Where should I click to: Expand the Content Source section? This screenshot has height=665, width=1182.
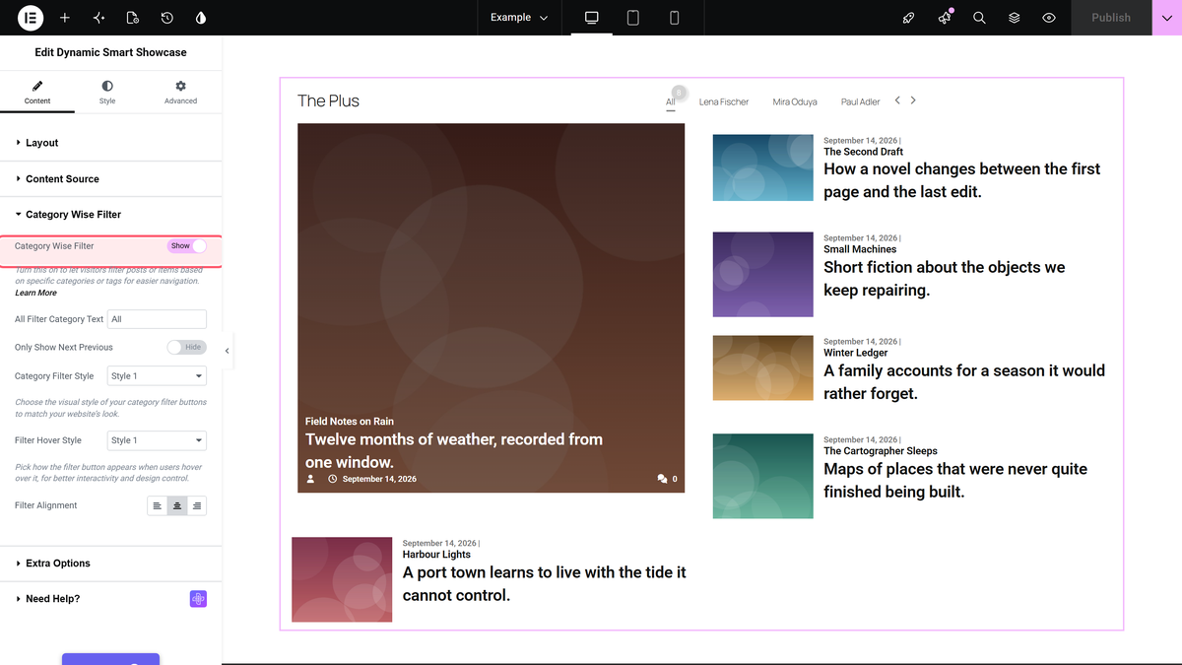(x=111, y=179)
